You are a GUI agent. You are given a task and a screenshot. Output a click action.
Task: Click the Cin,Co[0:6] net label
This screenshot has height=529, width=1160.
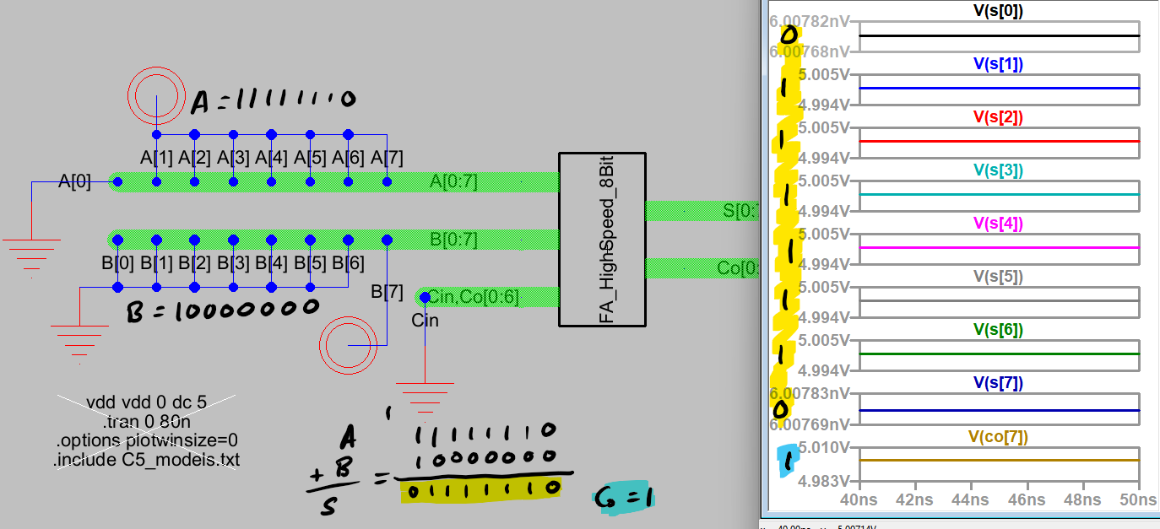474,297
